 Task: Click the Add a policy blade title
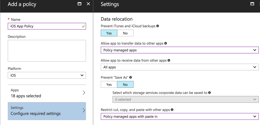pos(22,4)
